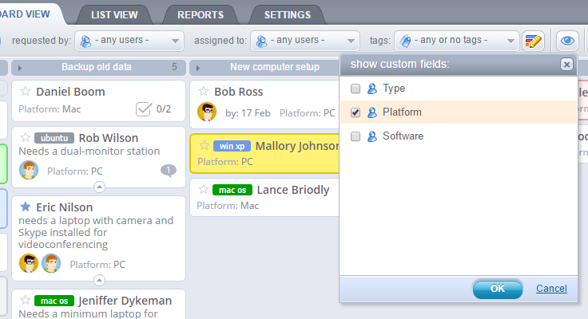Viewport: 588px width, 319px height.
Task: Star the Daniel Boom card
Action: (x=25, y=91)
